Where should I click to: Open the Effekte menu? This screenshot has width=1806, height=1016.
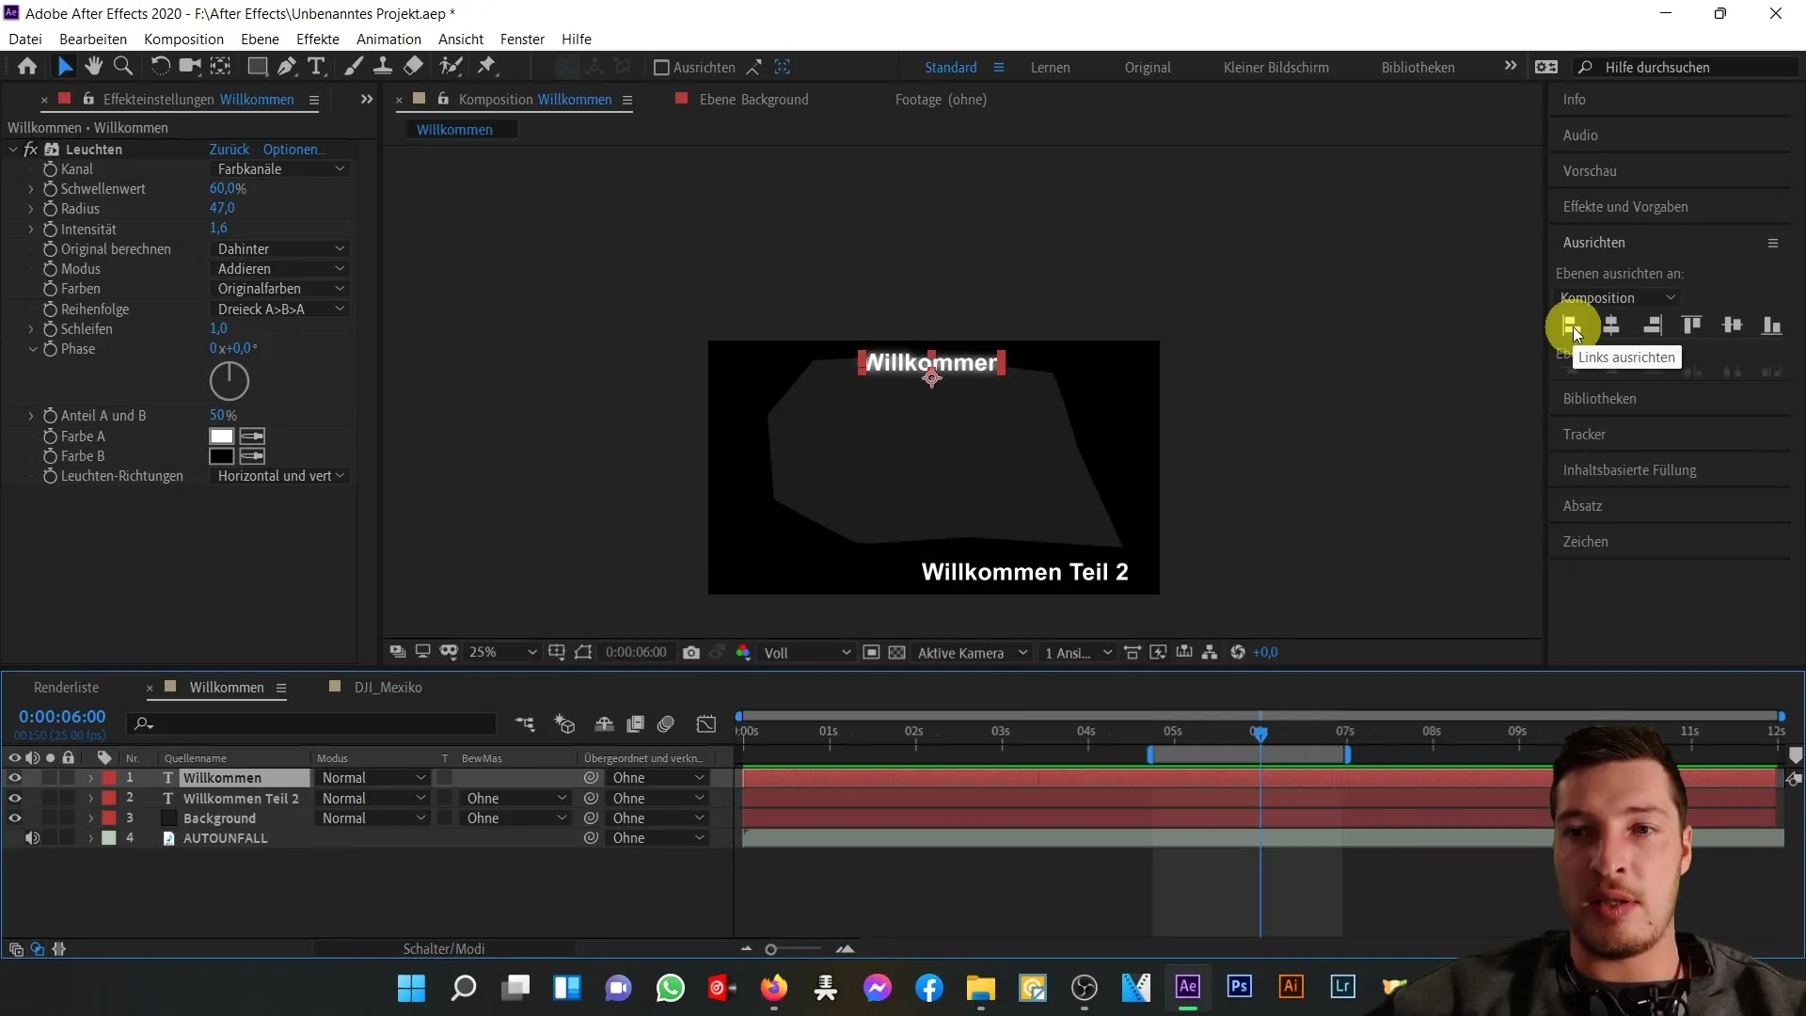pos(318,40)
